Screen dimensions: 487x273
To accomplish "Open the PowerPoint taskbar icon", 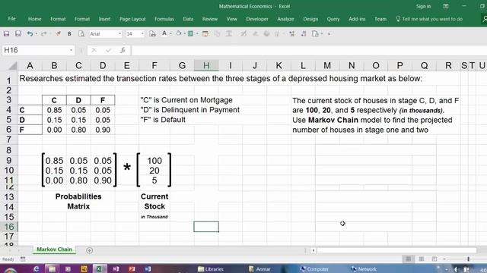I will pos(132,268).
